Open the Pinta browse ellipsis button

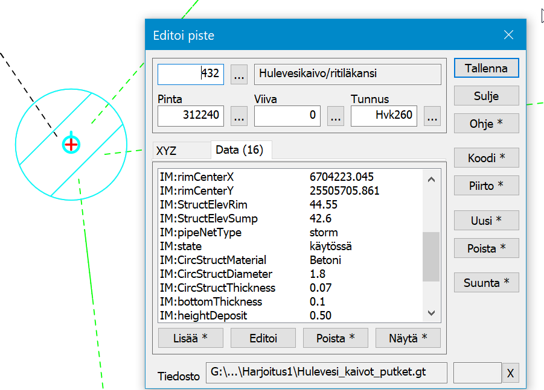(239, 117)
